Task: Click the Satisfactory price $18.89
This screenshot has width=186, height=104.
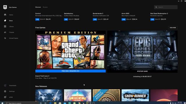Action: [x=77, y=19]
